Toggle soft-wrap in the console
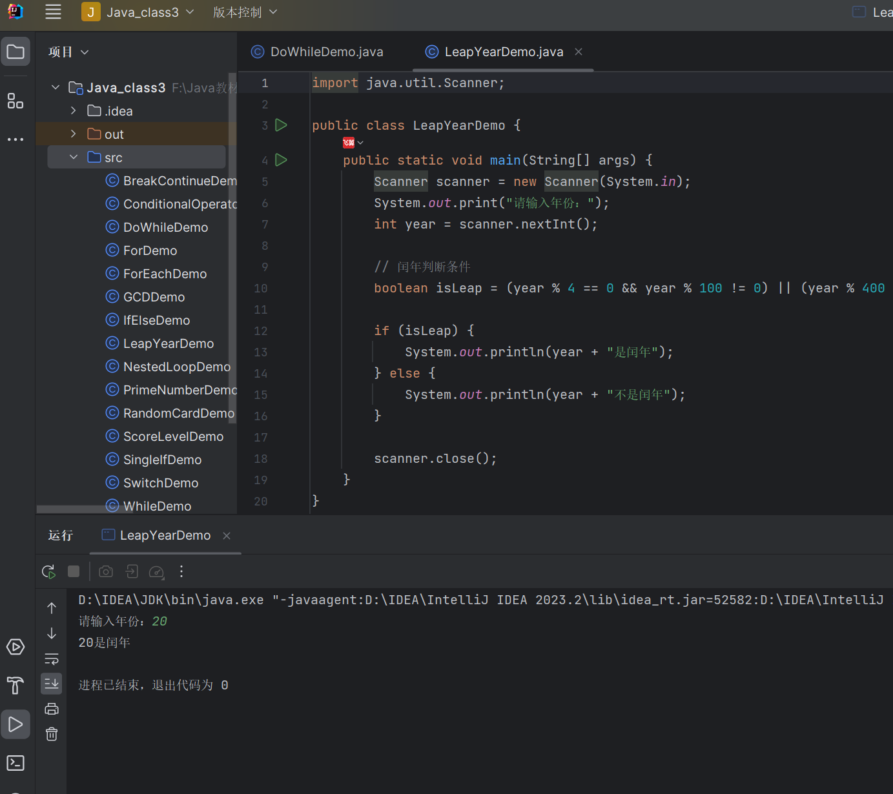 [x=52, y=658]
